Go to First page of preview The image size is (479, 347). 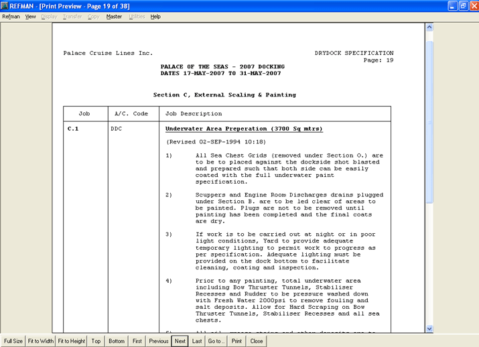coord(137,341)
